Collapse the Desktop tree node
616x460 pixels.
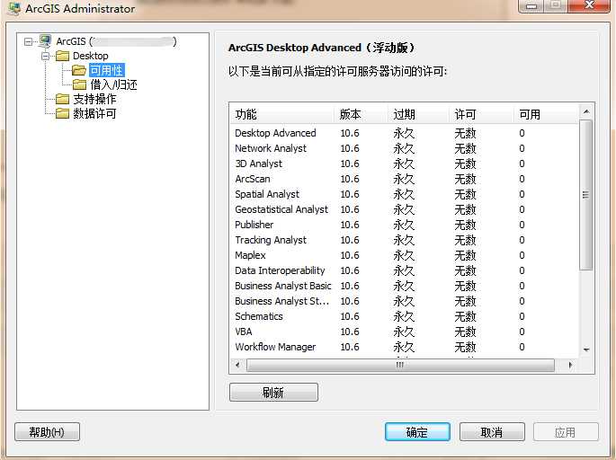(x=46, y=56)
